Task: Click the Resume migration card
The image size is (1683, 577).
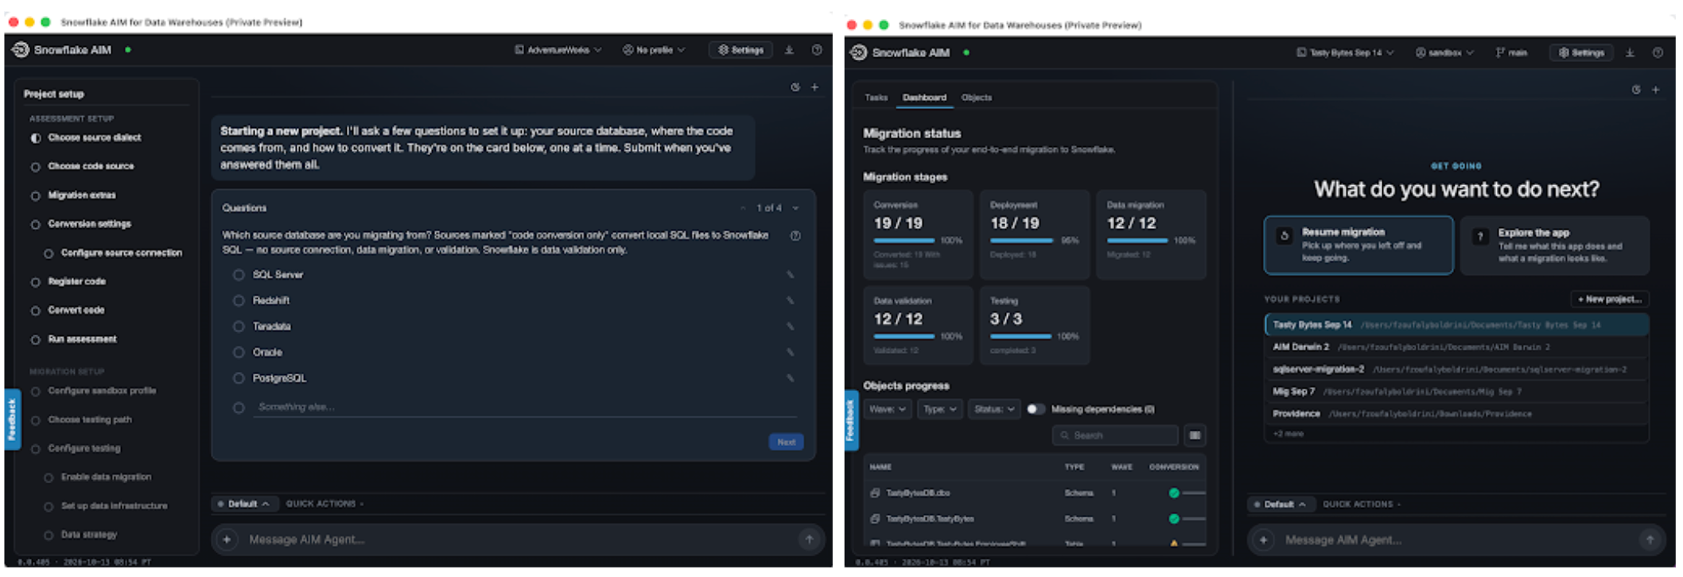Action: 1358,245
